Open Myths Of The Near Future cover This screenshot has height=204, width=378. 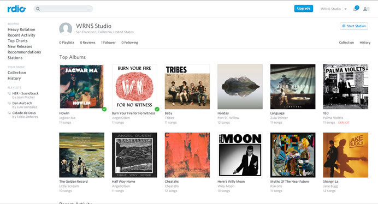click(x=293, y=155)
